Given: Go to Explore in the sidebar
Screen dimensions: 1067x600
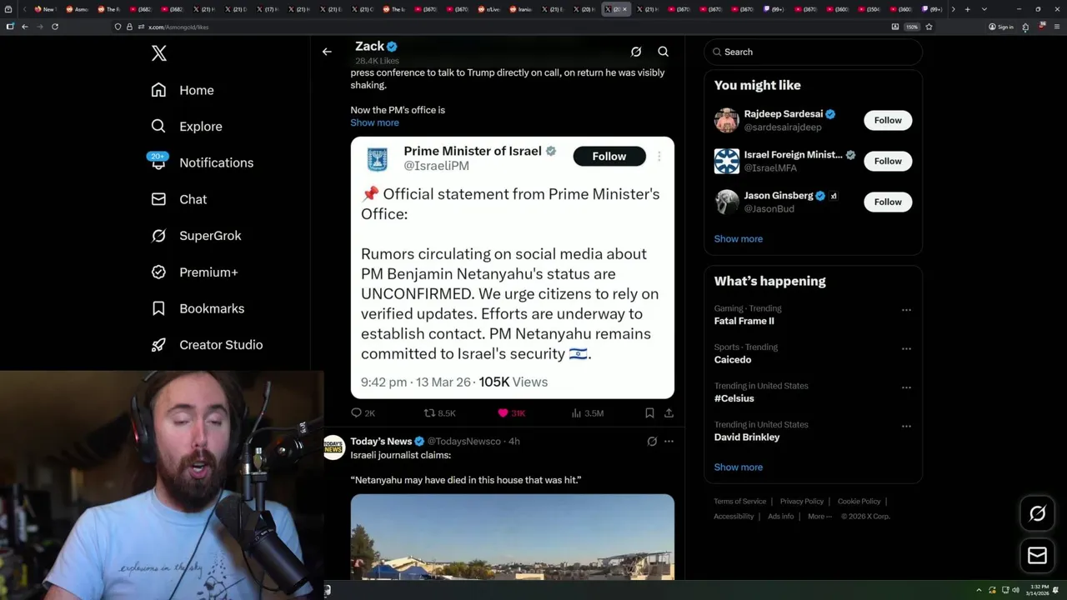Looking at the screenshot, I should pos(187,127).
